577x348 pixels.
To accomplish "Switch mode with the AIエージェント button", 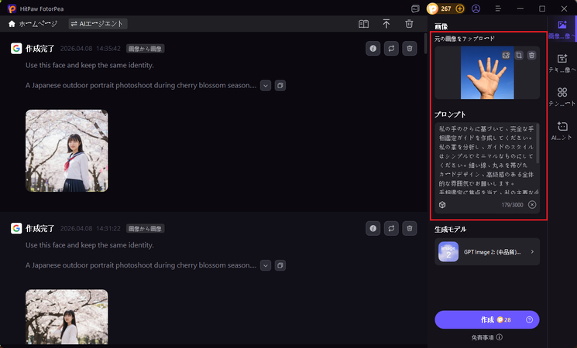I will pyautogui.click(x=98, y=24).
